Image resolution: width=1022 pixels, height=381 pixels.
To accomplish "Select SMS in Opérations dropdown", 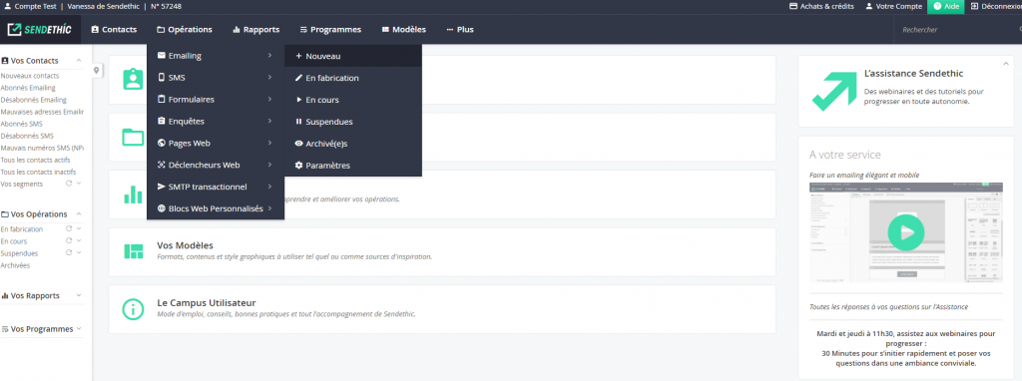I will tap(216, 78).
